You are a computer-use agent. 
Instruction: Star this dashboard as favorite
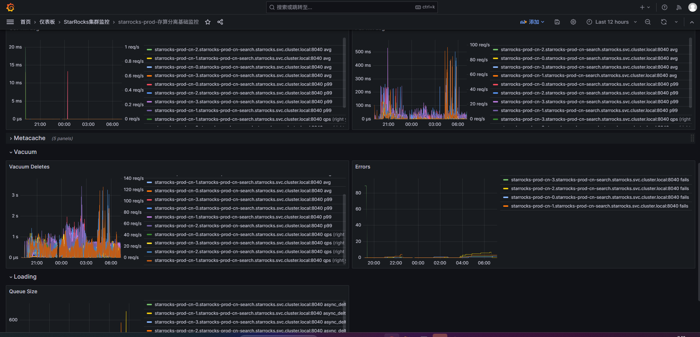(x=208, y=22)
